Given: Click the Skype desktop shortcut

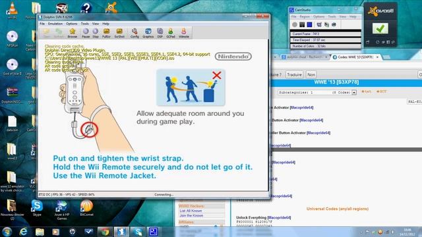Looking at the screenshot, I should [x=37, y=208].
